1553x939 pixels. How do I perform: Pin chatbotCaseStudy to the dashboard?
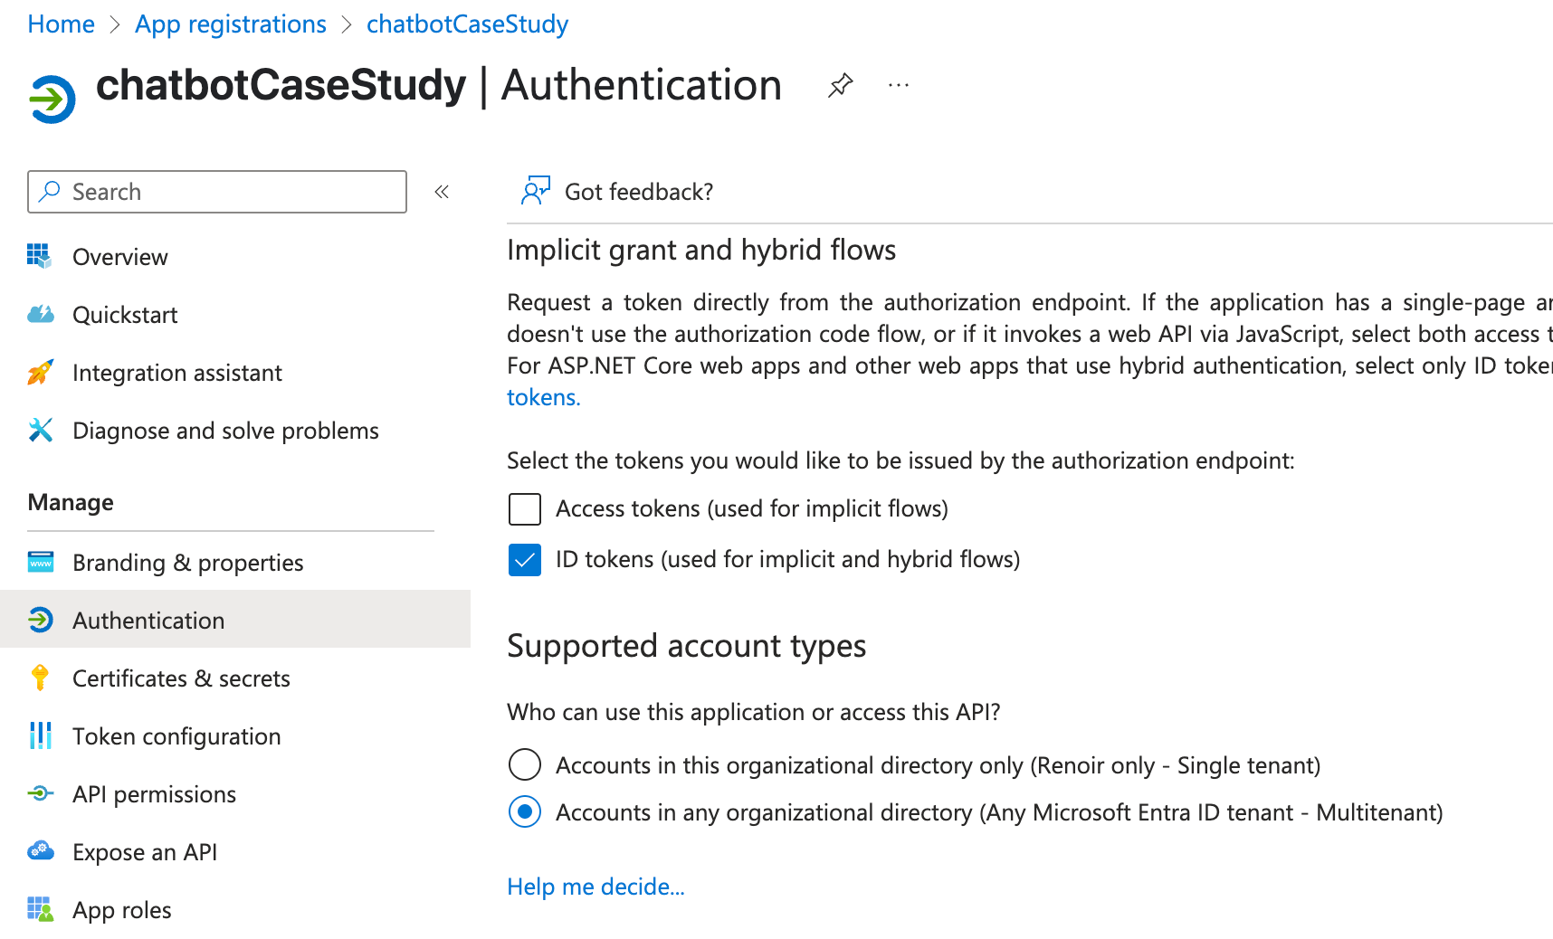(840, 85)
